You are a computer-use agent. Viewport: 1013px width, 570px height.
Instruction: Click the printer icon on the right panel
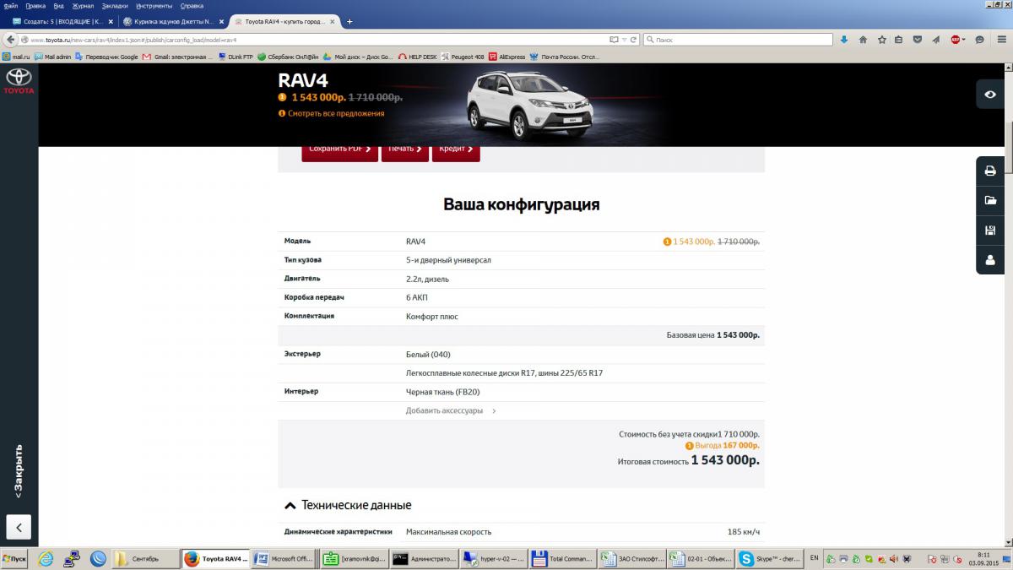coord(990,171)
